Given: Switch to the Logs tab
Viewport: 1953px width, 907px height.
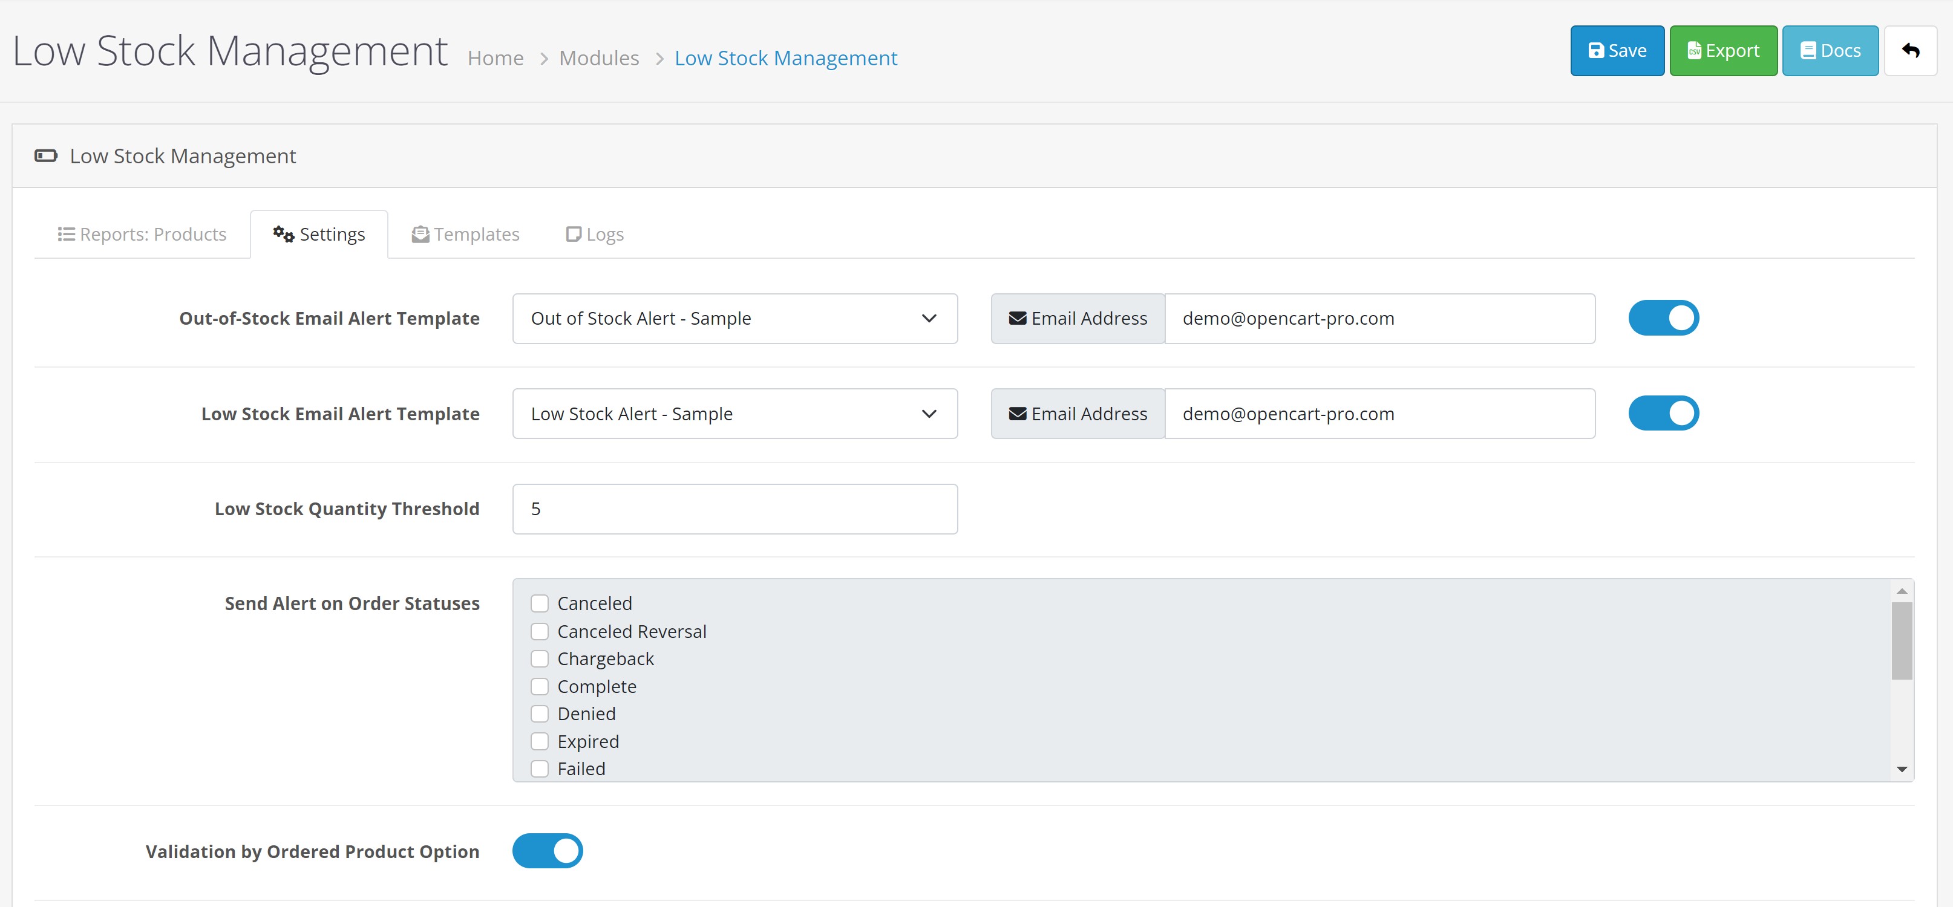Looking at the screenshot, I should (595, 234).
